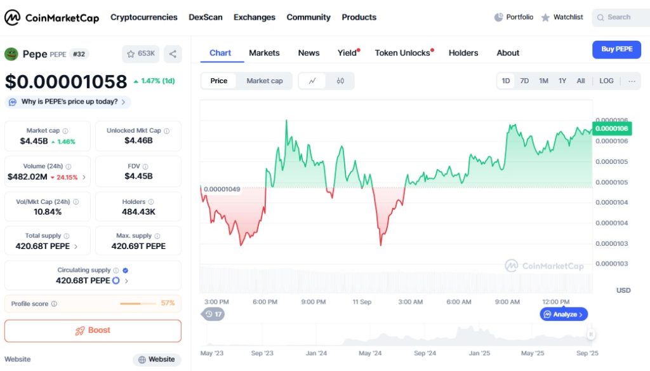Switch to the Yield tab
The height and width of the screenshot is (371, 650).
348,53
